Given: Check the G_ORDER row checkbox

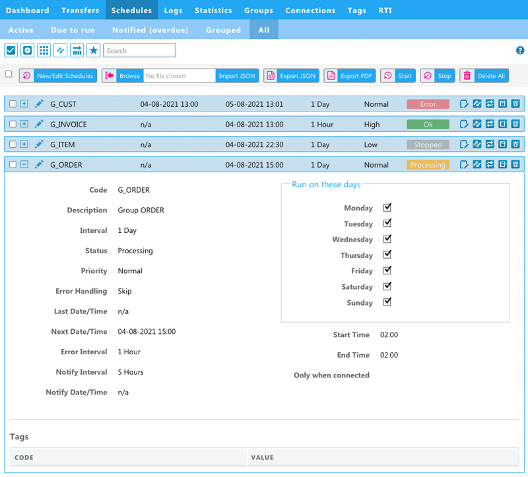Looking at the screenshot, I should [13, 164].
